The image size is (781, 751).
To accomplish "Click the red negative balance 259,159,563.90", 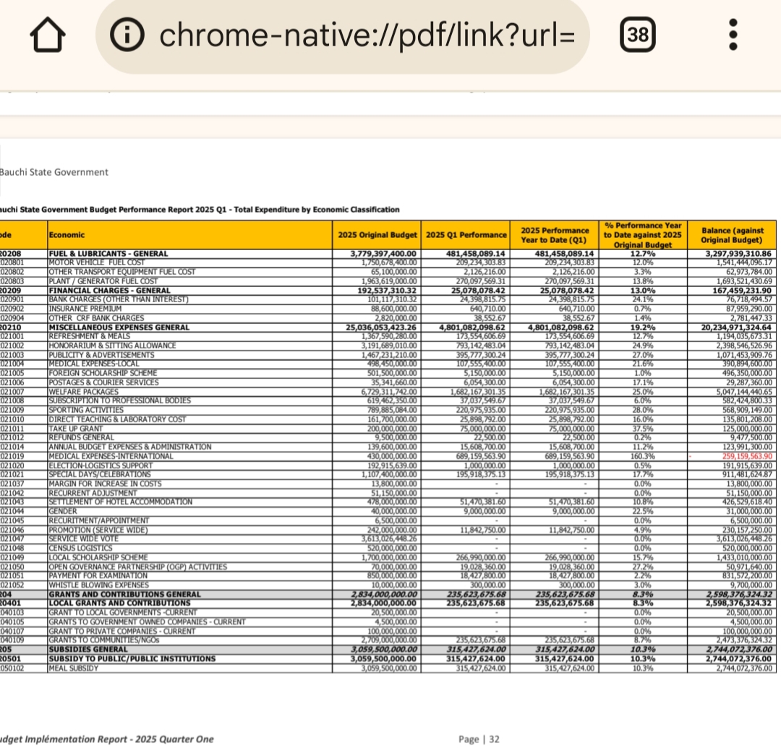I will pyautogui.click(x=747, y=457).
